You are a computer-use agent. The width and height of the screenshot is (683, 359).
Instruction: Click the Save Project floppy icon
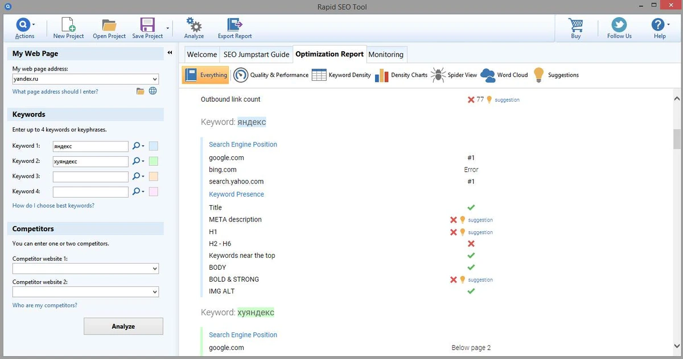[147, 24]
